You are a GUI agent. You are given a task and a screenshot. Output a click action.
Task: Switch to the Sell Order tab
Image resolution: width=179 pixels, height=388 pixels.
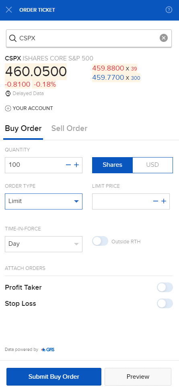click(69, 129)
